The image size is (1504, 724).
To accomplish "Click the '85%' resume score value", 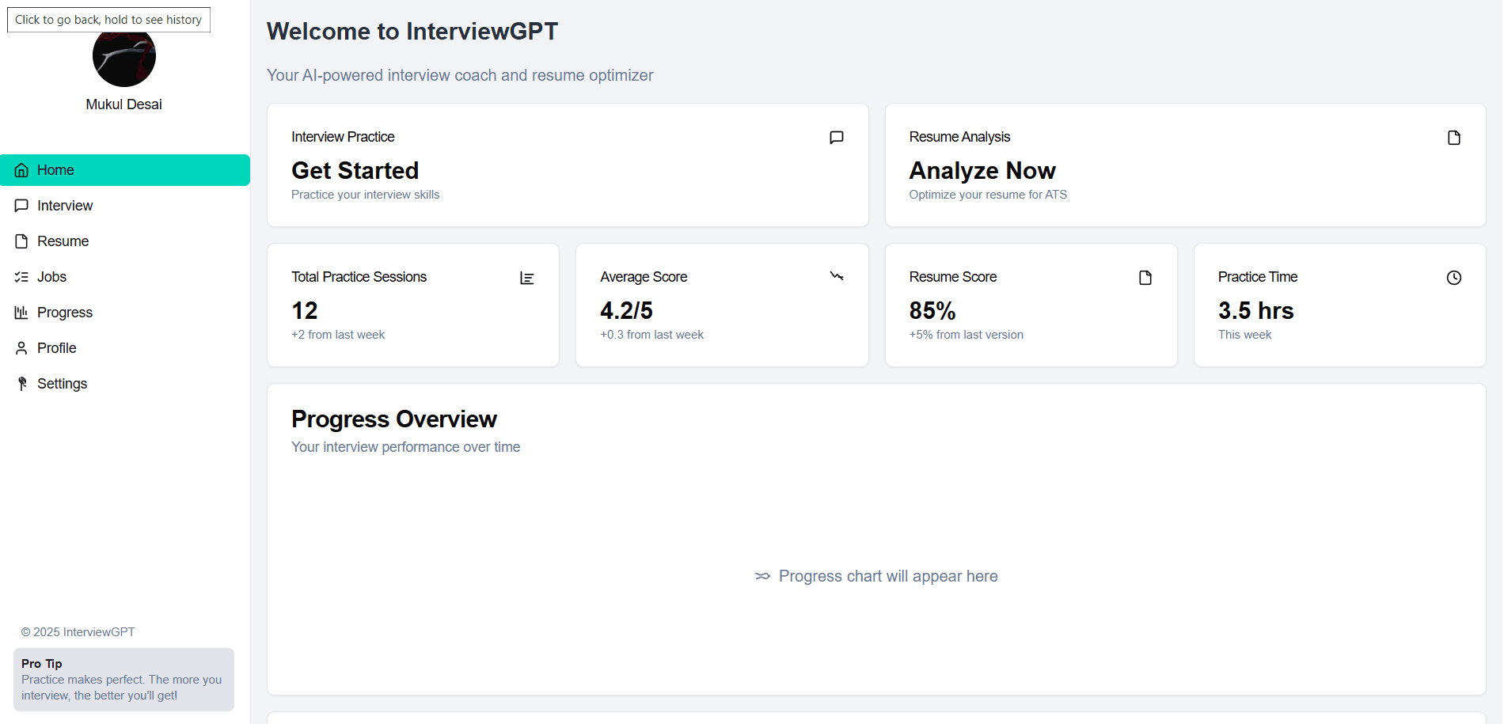I will click(x=932, y=311).
